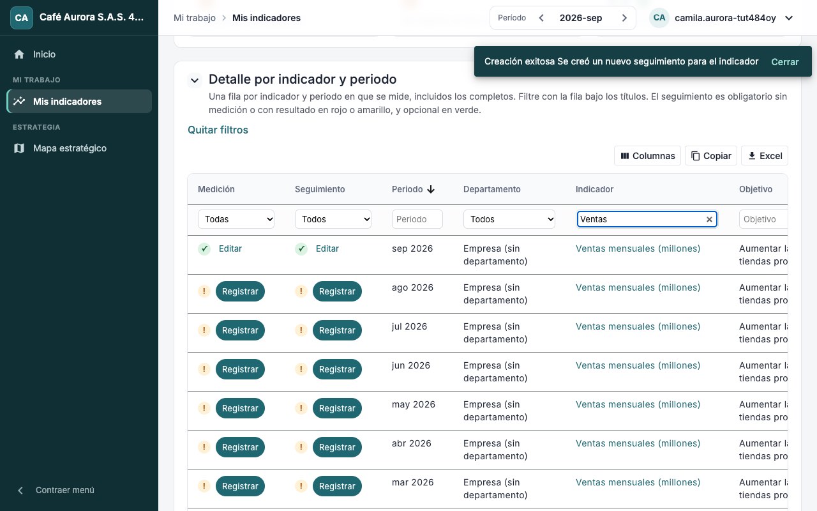Focus the Objetivo filter field

(x=763, y=219)
